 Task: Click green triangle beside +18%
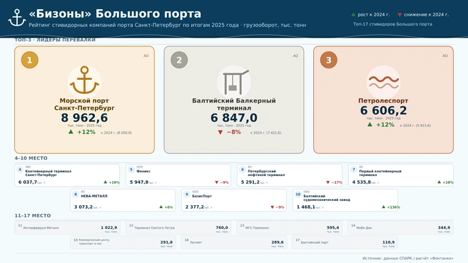[439, 182]
